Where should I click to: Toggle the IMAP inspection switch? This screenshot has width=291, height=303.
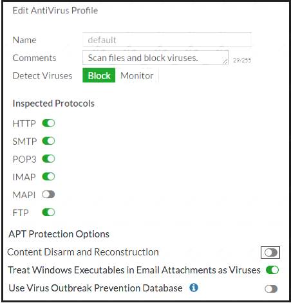tap(48, 176)
